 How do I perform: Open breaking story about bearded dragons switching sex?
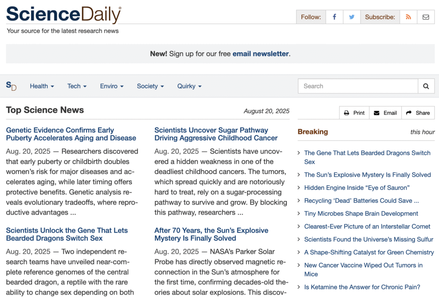(367, 157)
